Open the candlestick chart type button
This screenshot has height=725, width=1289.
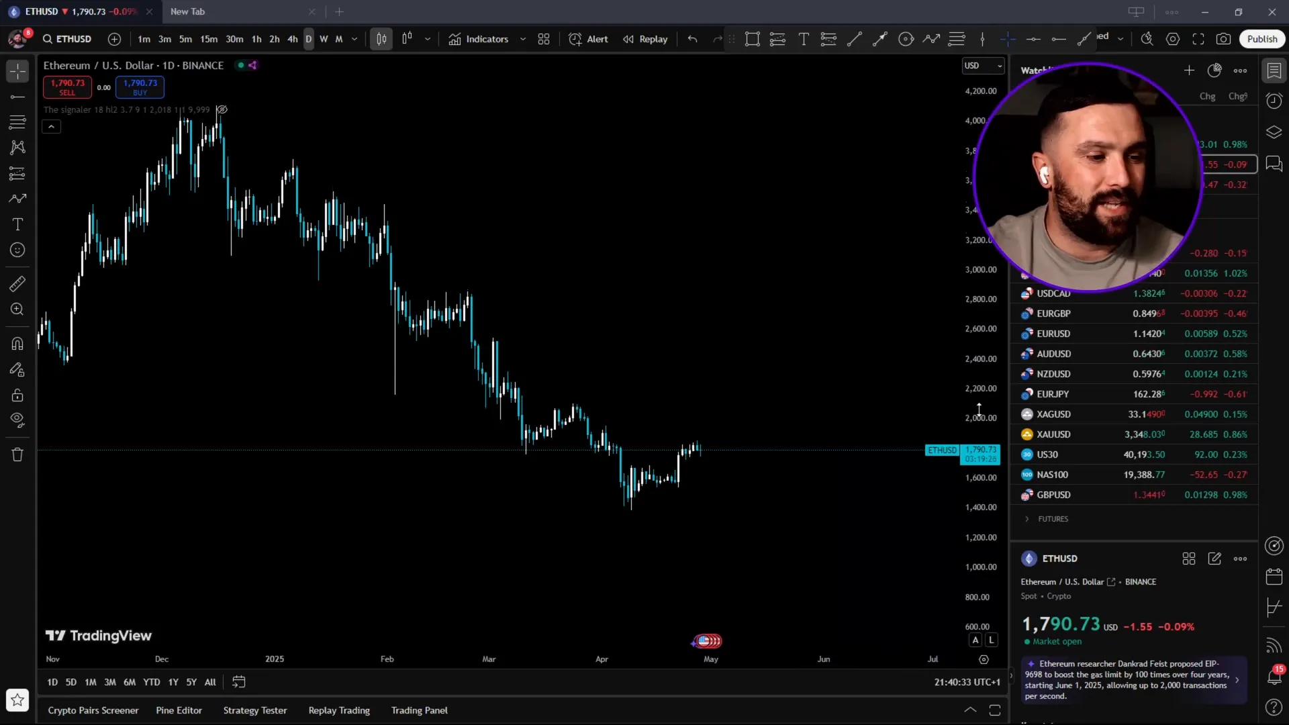click(x=381, y=39)
